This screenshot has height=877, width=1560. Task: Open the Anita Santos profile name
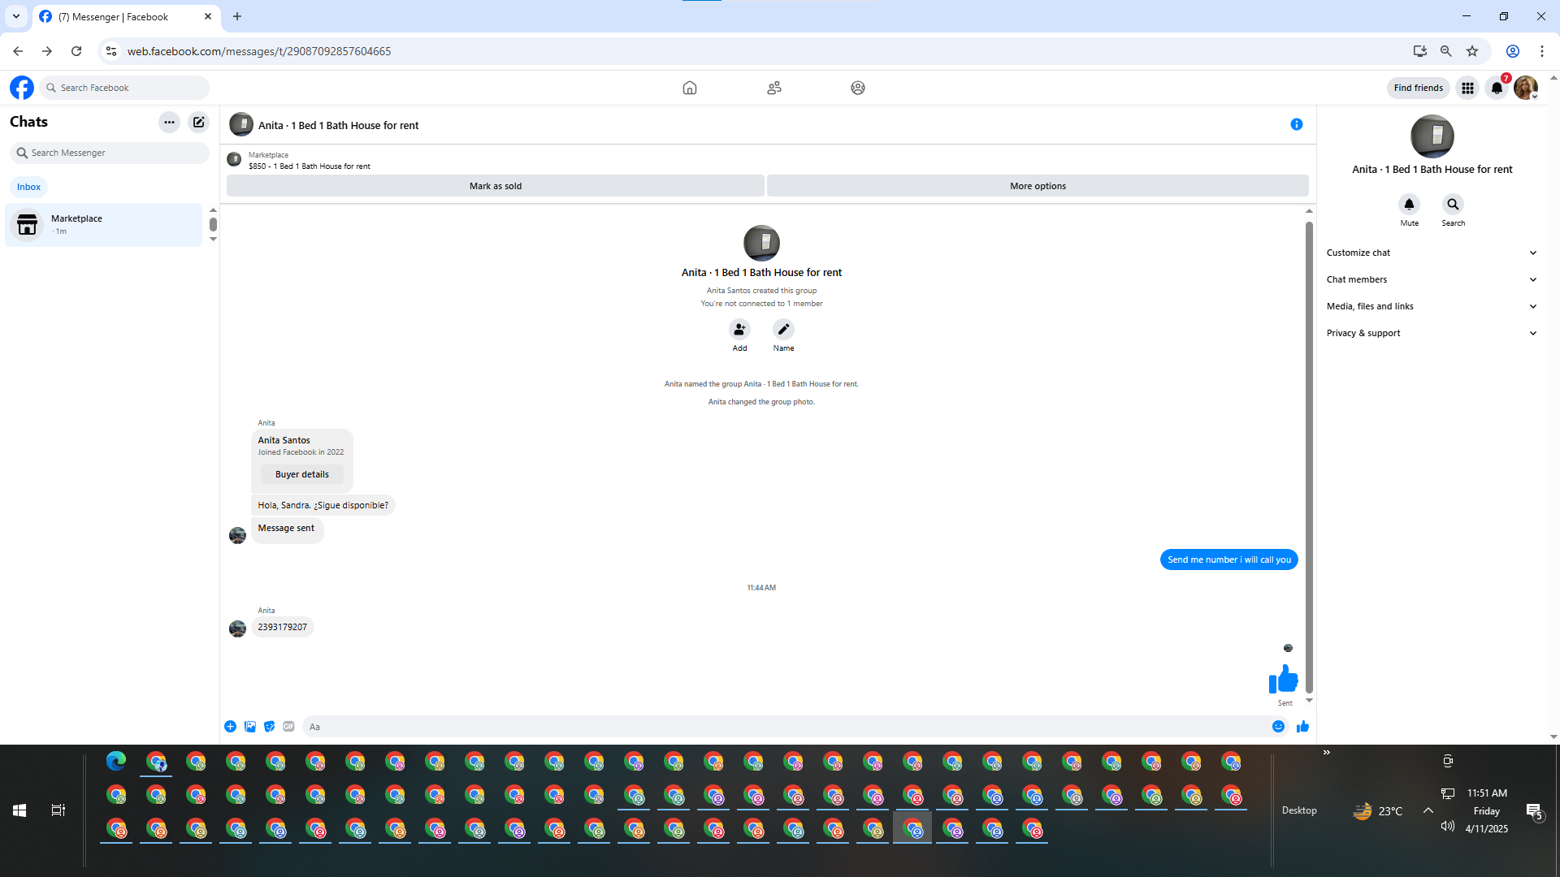click(284, 440)
